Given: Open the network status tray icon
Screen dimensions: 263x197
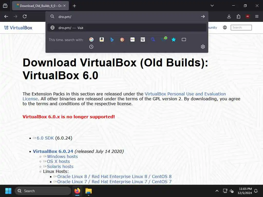Looking at the screenshot, I should pos(225,191).
